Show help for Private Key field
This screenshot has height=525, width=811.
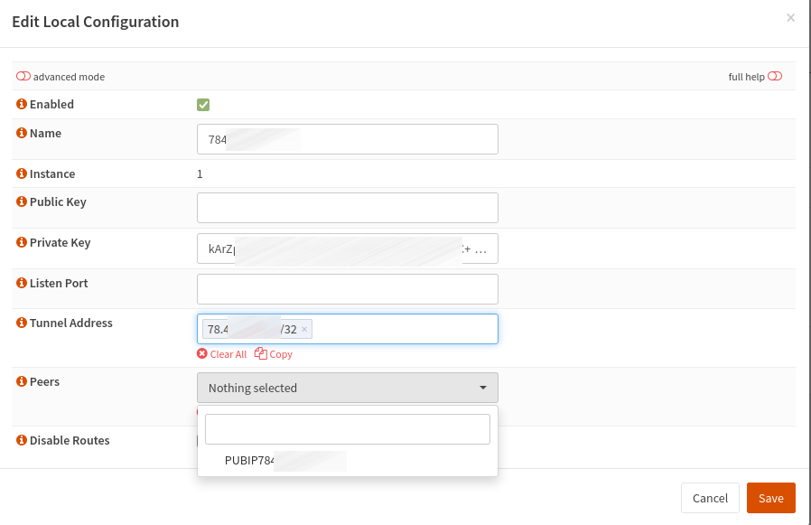(22, 243)
